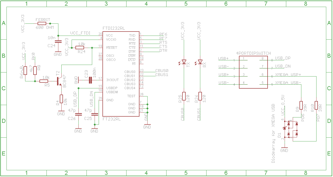333x177 pixels.
Task: Select the 100n capacitor value
Action: (x=94, y=73)
